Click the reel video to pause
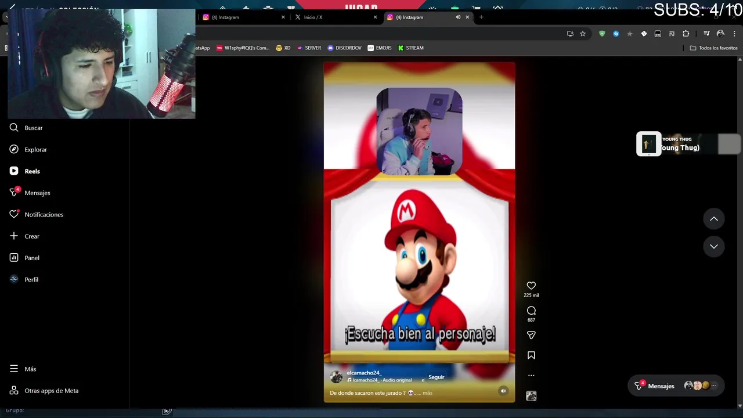The width and height of the screenshot is (743, 418). (x=419, y=232)
